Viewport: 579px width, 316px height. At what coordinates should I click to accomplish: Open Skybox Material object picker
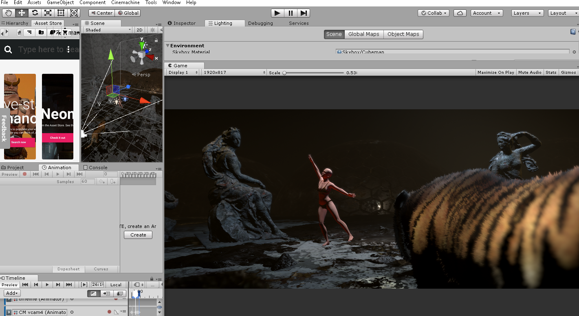(x=575, y=52)
